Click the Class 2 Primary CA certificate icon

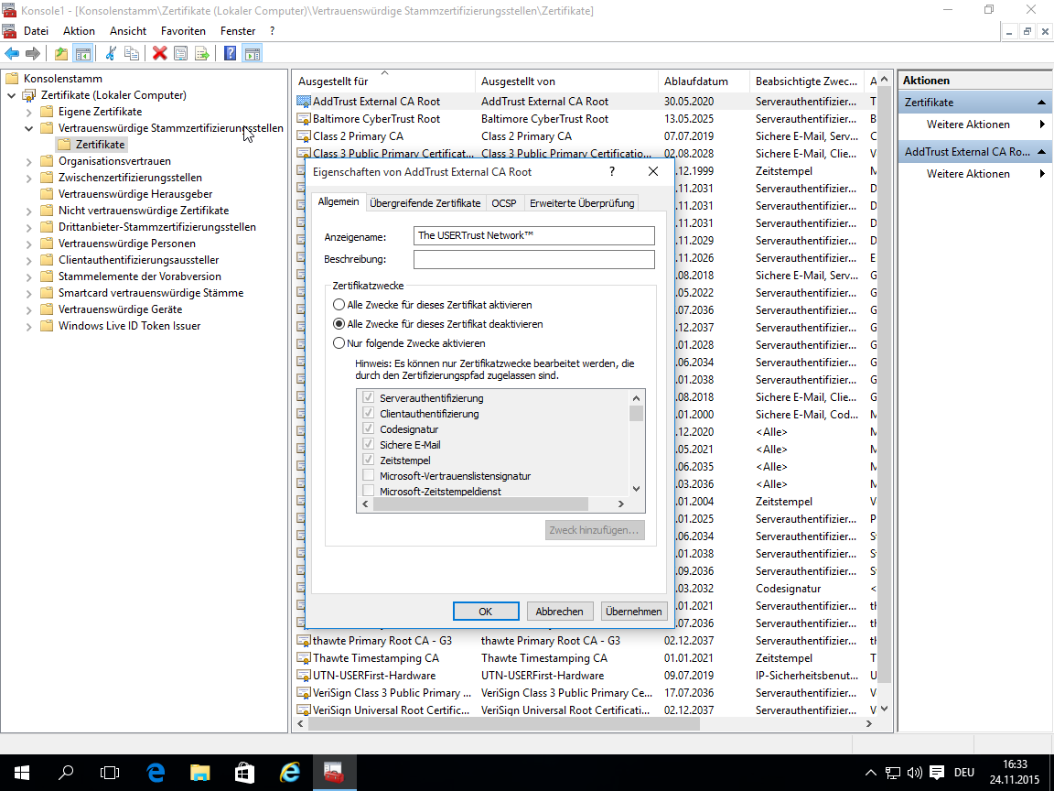pos(303,136)
